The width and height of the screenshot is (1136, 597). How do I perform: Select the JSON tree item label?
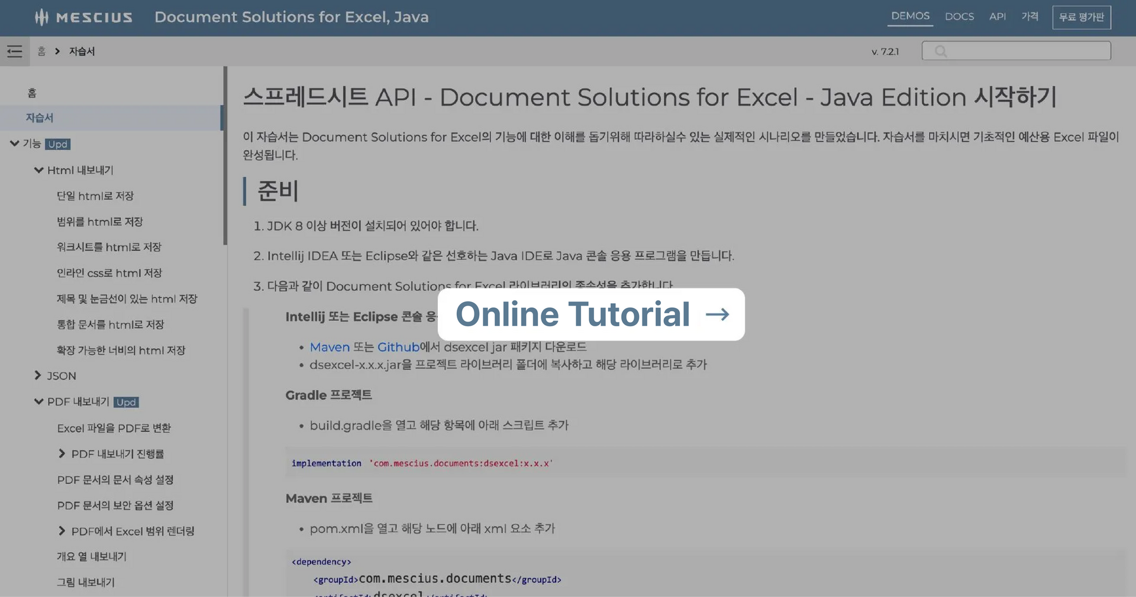coord(62,376)
